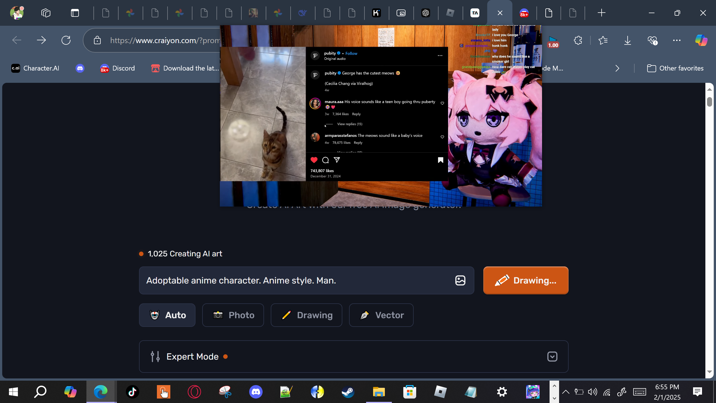This screenshot has width=716, height=403.
Task: Switch to the Discord 8k+ browser tab
Action: tap(524, 13)
